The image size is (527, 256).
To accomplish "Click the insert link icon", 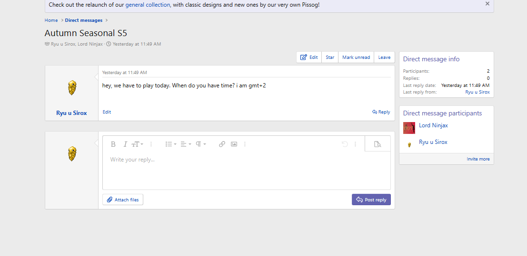I will pos(222,144).
